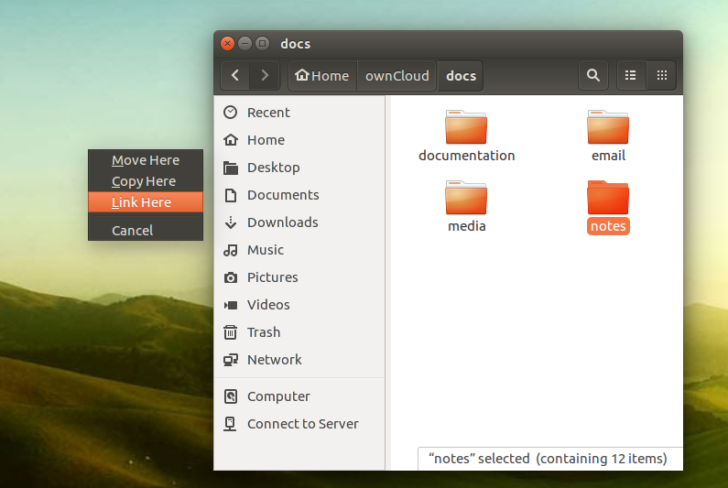
Task: Navigate to ownCloud in the path bar
Action: pyautogui.click(x=397, y=75)
